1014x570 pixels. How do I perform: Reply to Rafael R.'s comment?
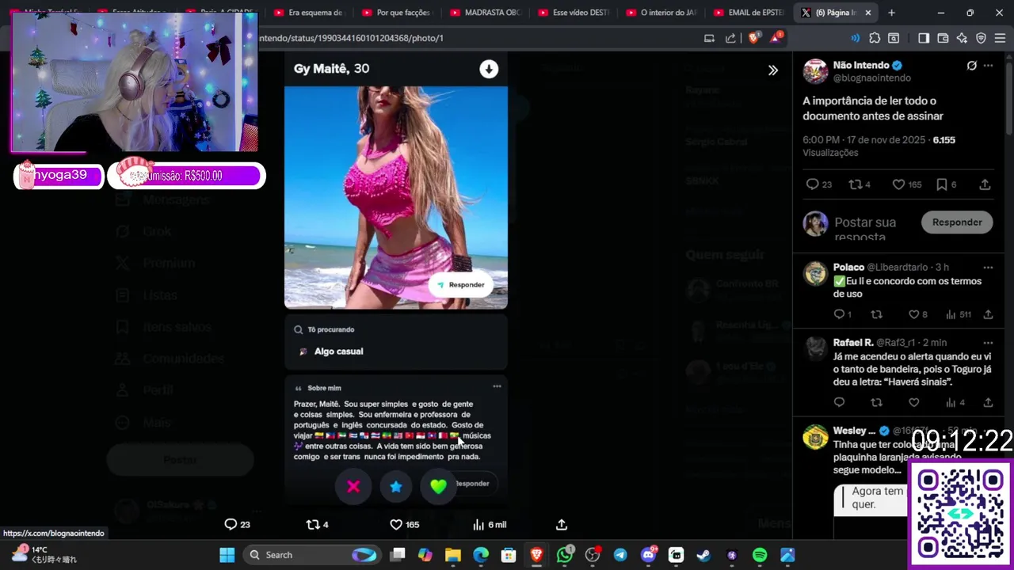click(x=839, y=402)
